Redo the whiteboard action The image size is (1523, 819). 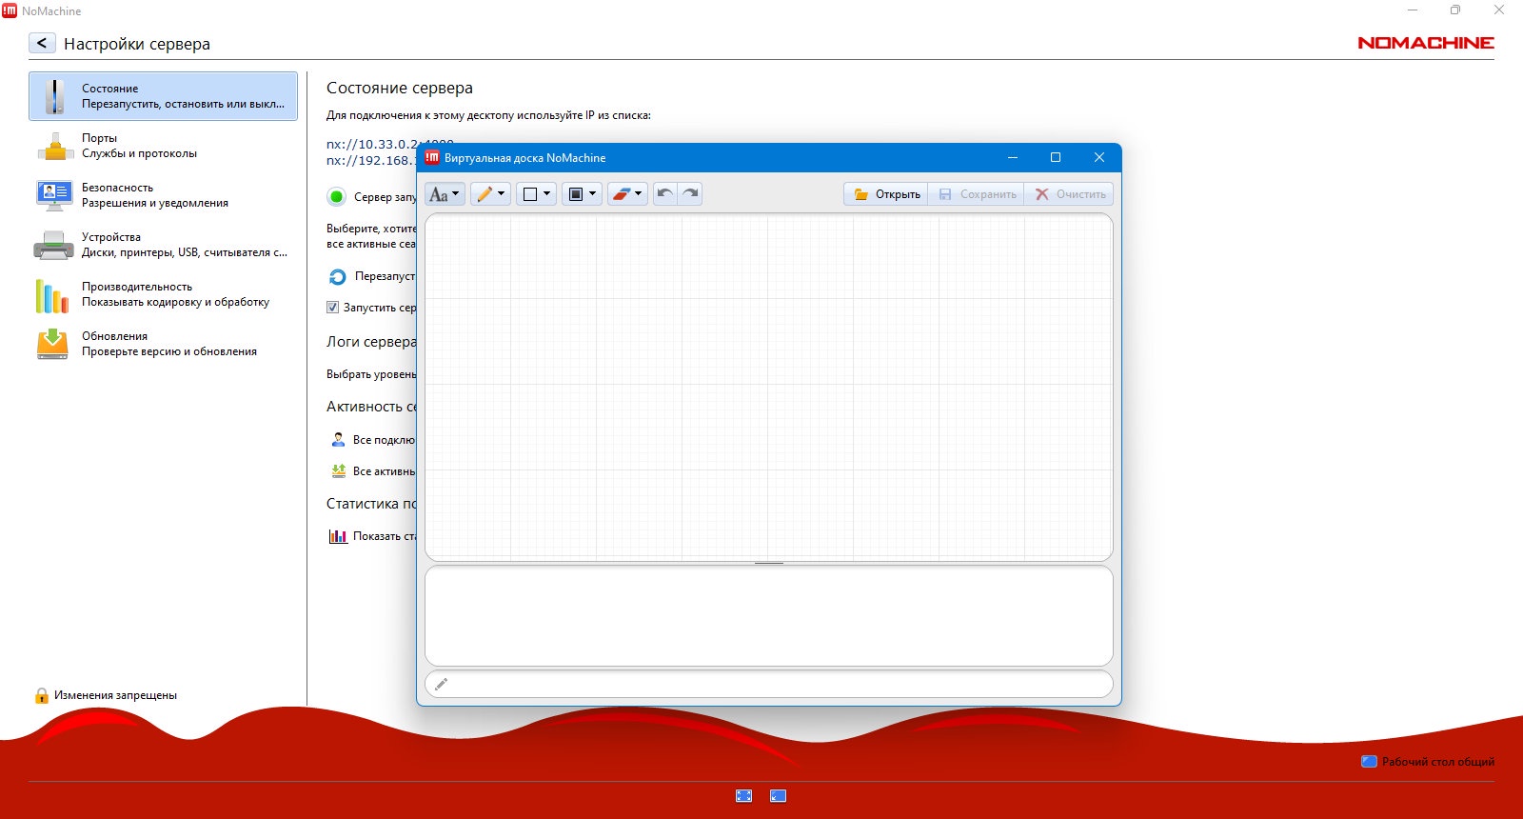coord(690,193)
